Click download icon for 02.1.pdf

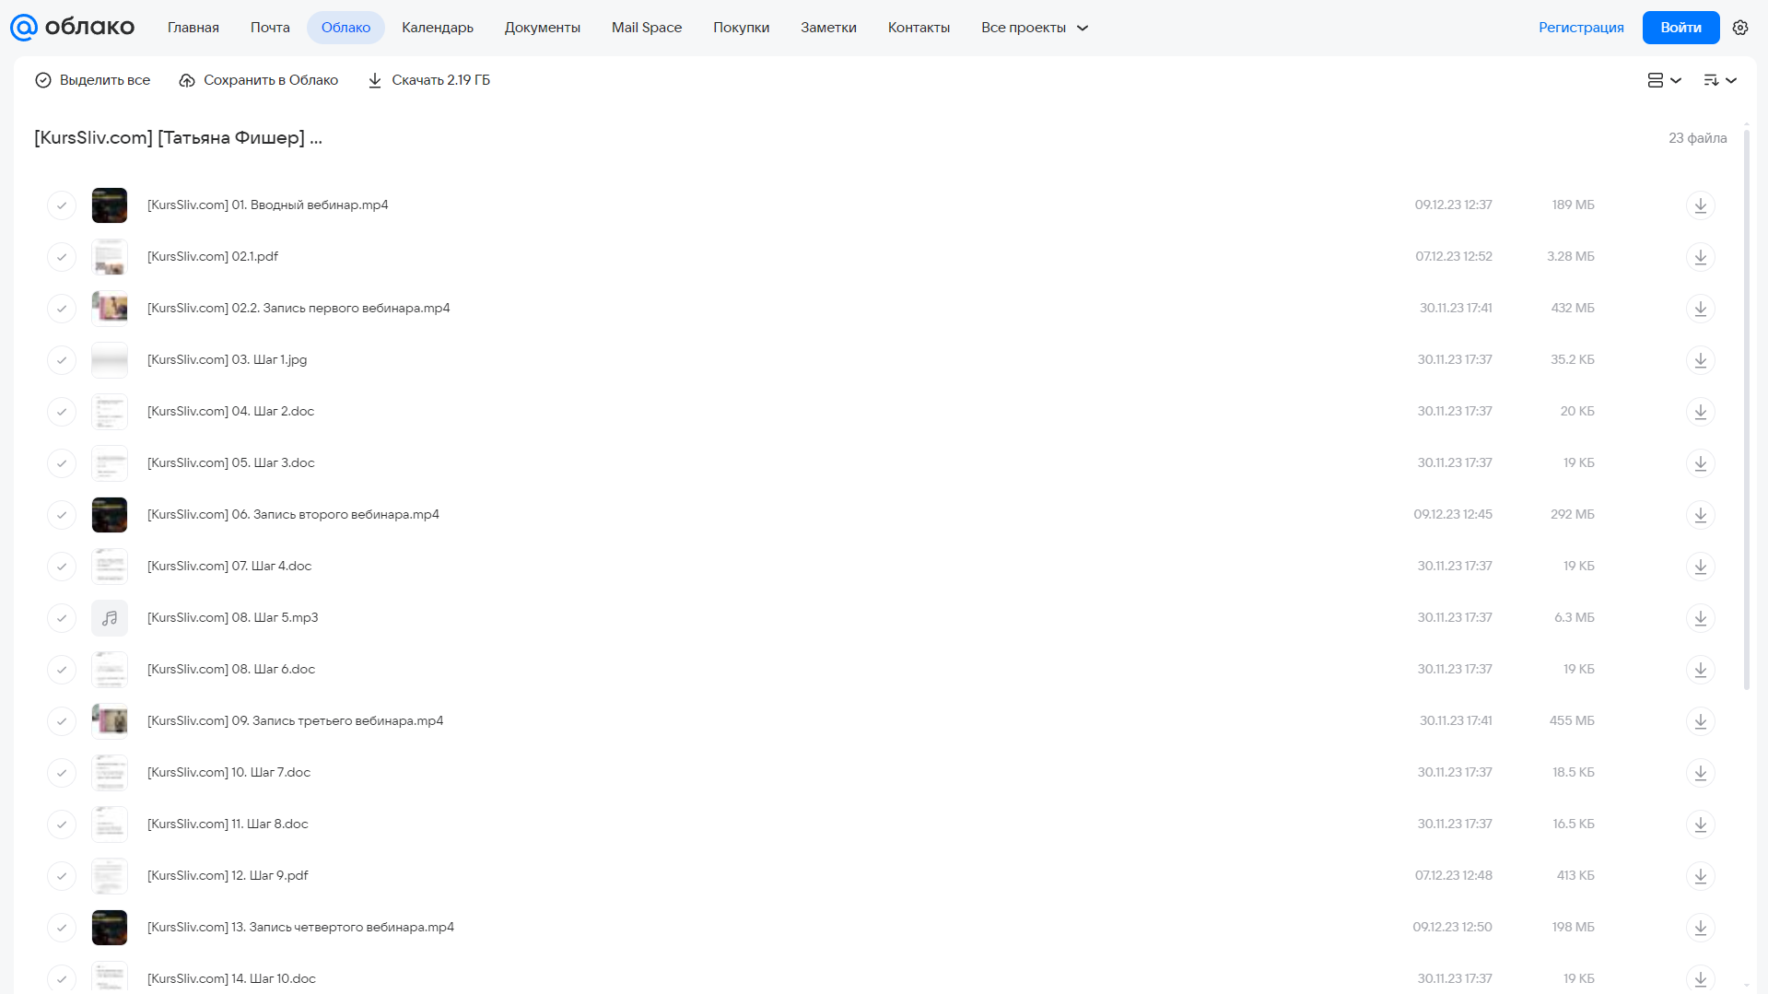1700,257
